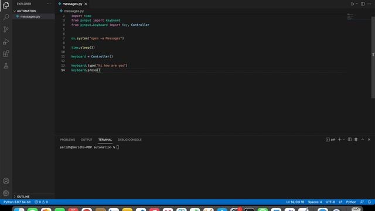
Task: Select the Python 3.9.7 64-bit interpreter status
Action: pyautogui.click(x=17, y=202)
